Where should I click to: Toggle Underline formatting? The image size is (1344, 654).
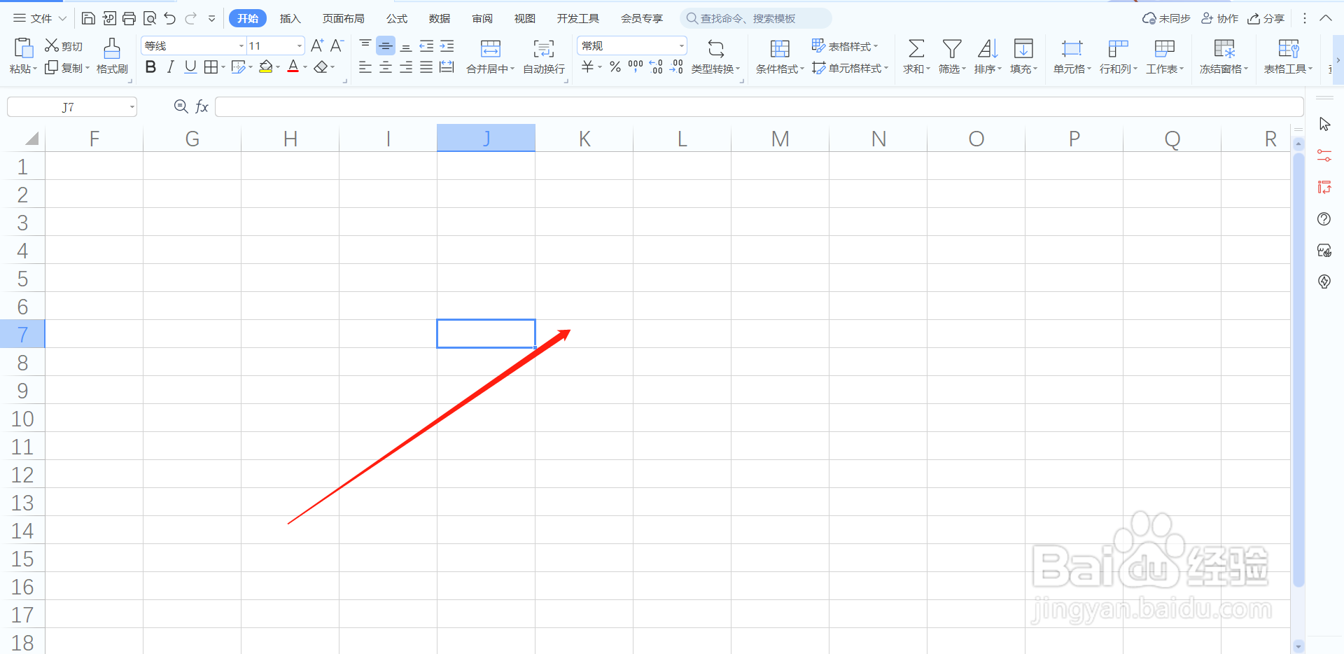190,67
